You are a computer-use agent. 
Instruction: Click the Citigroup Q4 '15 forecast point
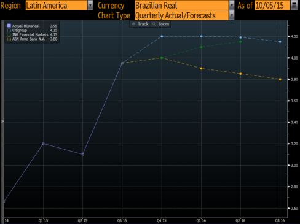tap(162, 36)
